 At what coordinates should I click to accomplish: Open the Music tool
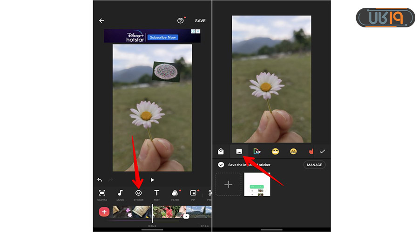point(120,194)
